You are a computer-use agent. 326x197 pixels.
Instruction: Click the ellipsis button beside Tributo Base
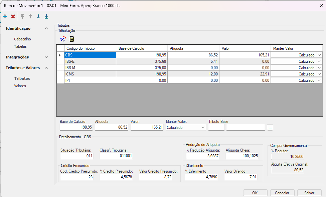tap(270, 127)
